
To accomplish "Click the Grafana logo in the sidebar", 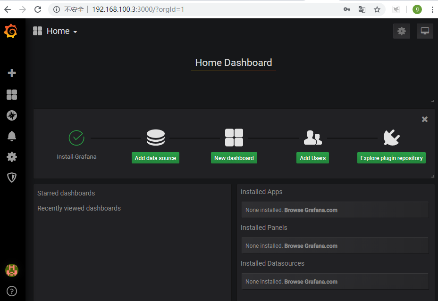I will 11,31.
